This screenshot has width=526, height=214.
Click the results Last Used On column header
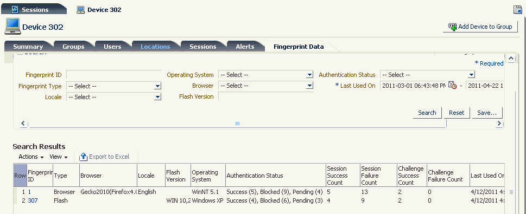487,176
